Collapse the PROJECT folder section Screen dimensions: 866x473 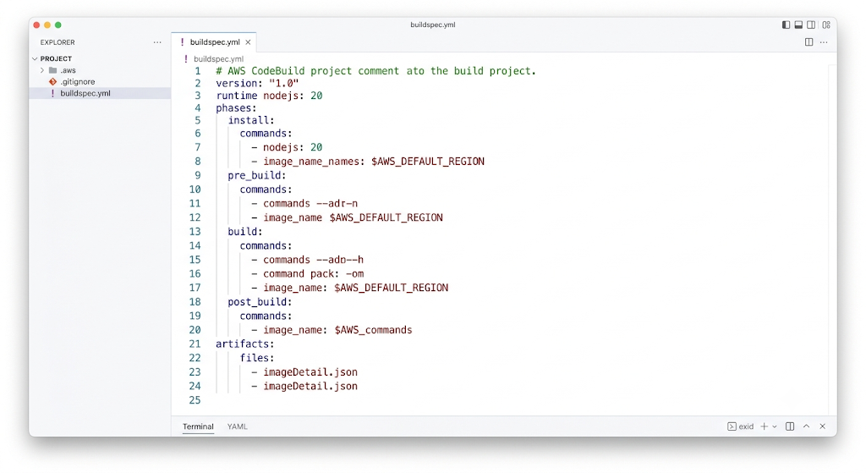tap(35, 58)
